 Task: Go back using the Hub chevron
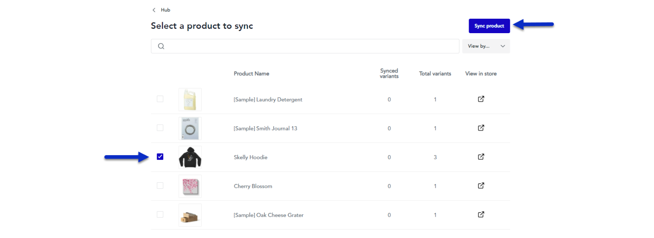(154, 10)
